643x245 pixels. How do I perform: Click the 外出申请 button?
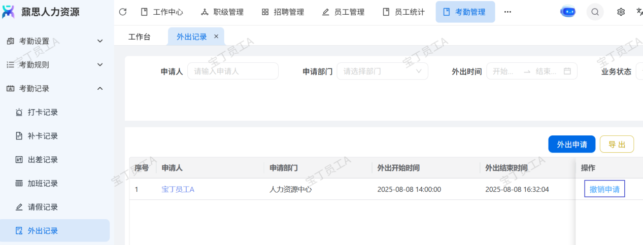pos(571,145)
